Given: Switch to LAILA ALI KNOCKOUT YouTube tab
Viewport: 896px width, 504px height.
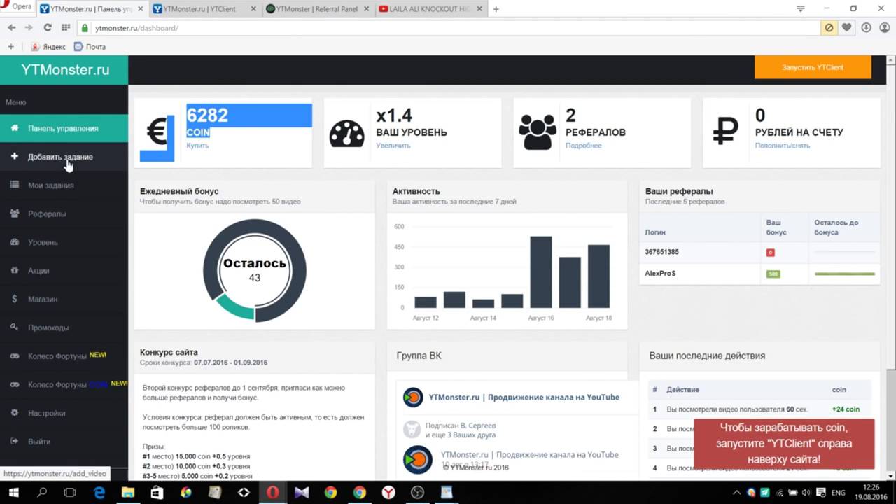Looking at the screenshot, I should tap(430, 9).
